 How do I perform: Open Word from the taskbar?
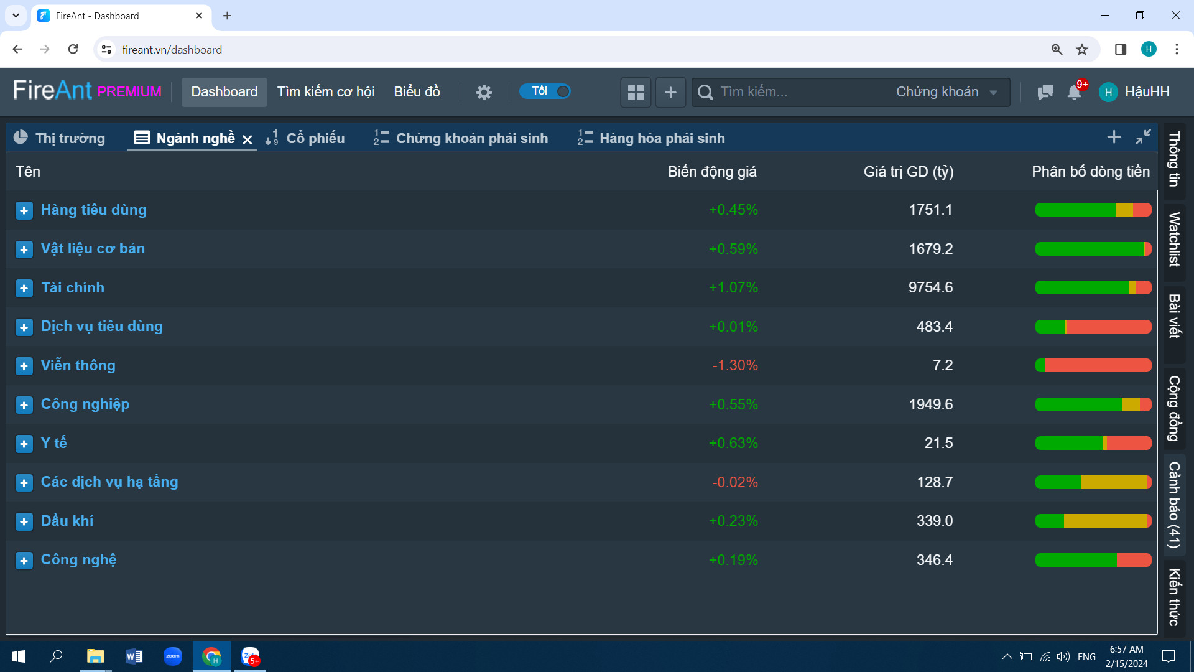134,656
